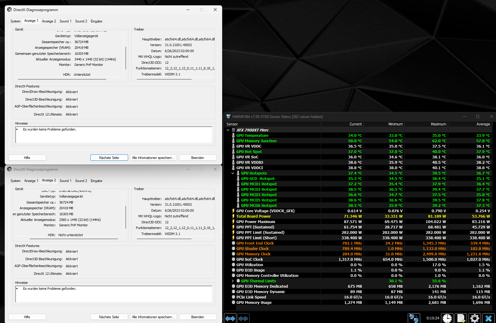Click icon beside GPU Utilization row

(233, 265)
